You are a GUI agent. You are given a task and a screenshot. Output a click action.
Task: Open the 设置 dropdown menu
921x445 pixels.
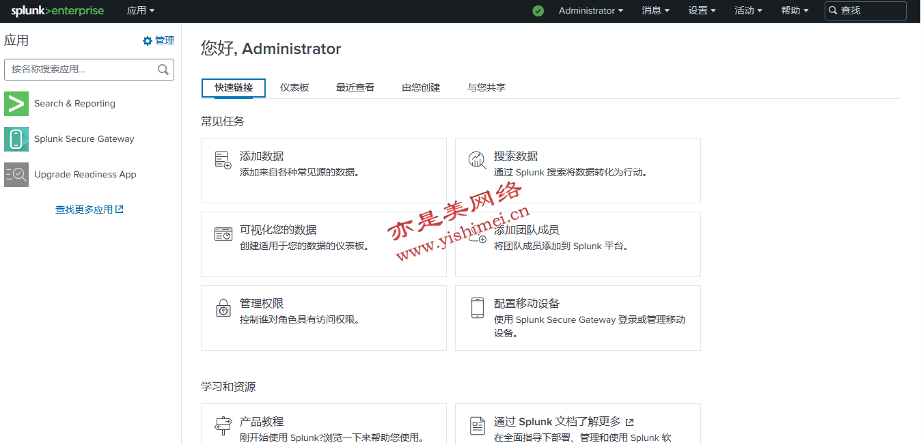[x=702, y=11]
